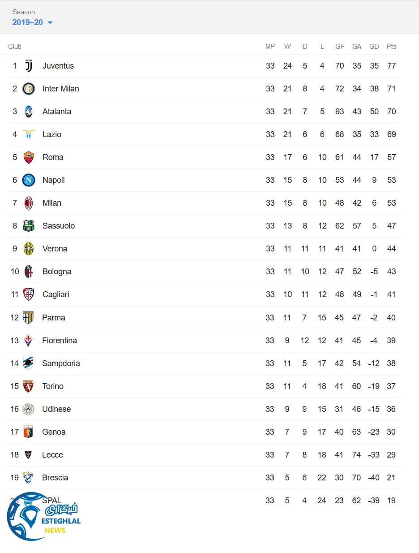The height and width of the screenshot is (553, 419).
Task: Click the Inter Milan crest icon
Action: pos(29,89)
